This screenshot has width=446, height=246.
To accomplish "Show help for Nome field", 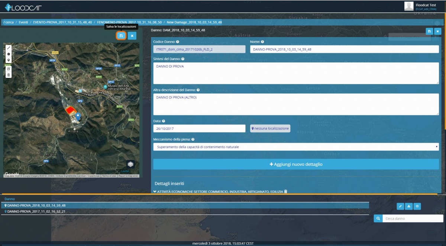I will [262, 42].
